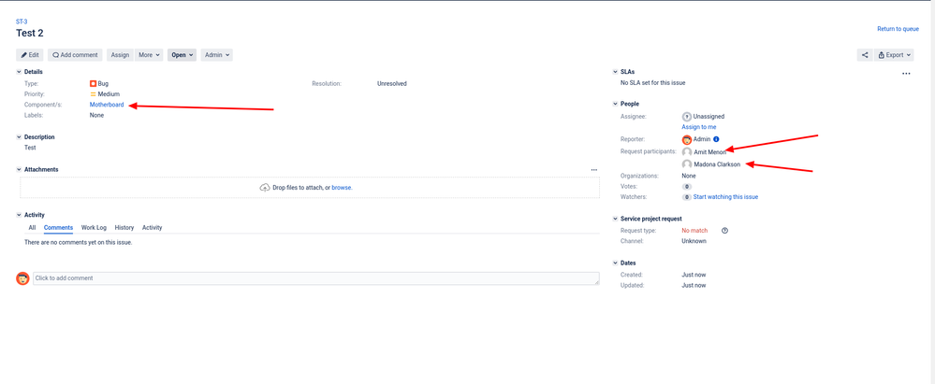This screenshot has width=935, height=384.
Task: Click the Test 2 issue title
Action: pos(30,34)
